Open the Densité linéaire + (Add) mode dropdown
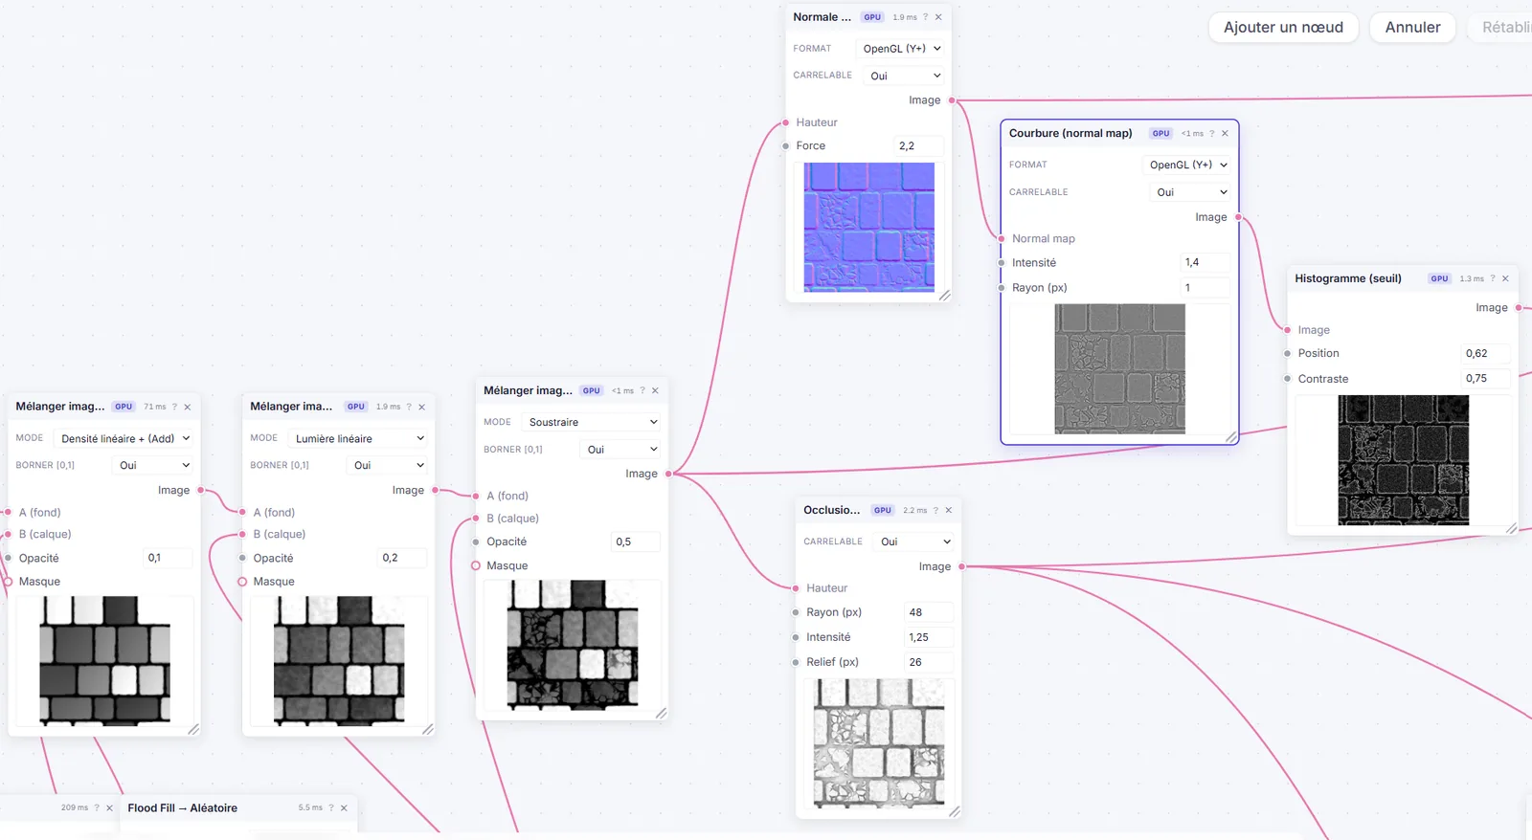The height and width of the screenshot is (840, 1532). (124, 438)
